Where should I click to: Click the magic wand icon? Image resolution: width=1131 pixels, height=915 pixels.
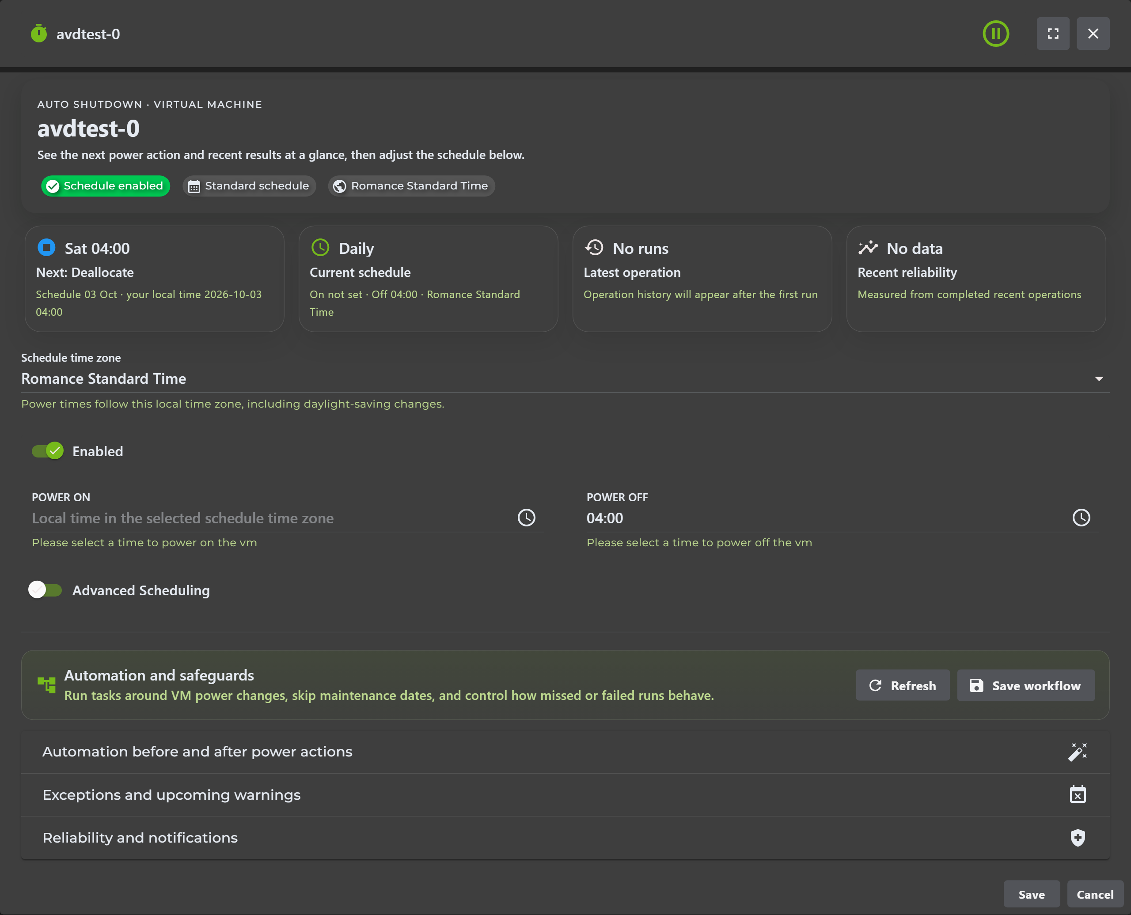pyautogui.click(x=1077, y=752)
